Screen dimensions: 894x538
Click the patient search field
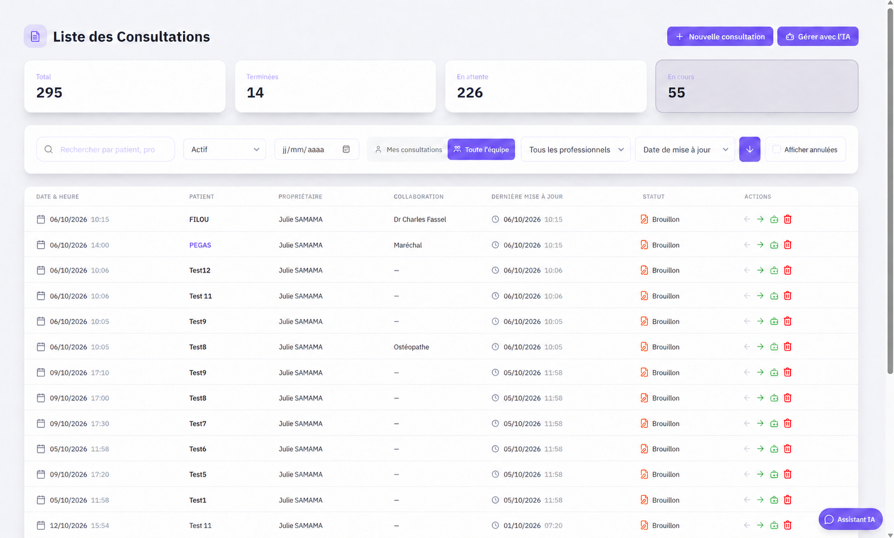point(106,149)
